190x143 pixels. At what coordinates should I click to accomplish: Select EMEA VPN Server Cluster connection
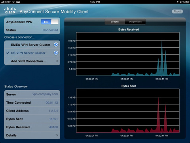pyautogui.click(x=32, y=45)
